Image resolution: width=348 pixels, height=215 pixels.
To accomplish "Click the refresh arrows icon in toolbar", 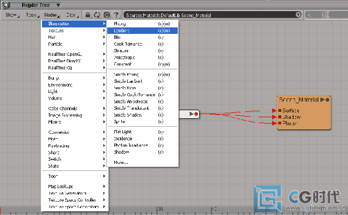I will [x=97, y=15].
